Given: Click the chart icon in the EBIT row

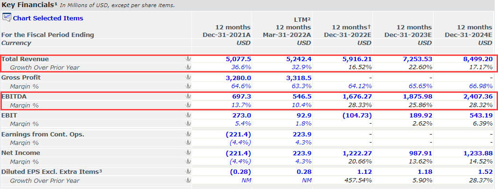Looking at the screenshot, I should (188, 115).
